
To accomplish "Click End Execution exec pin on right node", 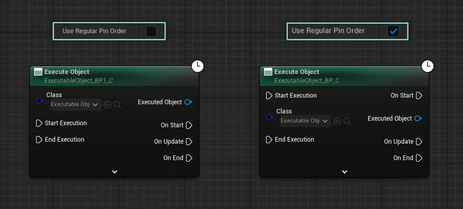I will pyautogui.click(x=269, y=140).
